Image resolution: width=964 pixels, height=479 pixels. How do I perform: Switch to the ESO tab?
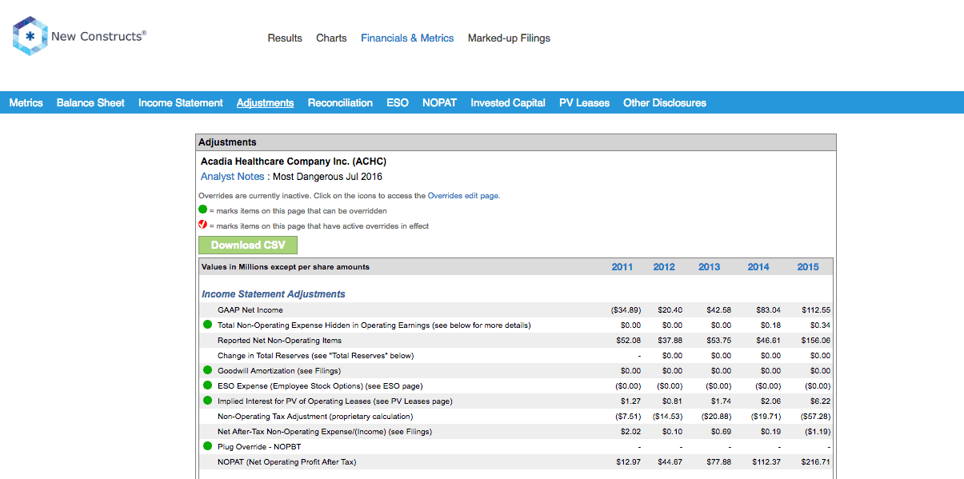[398, 102]
